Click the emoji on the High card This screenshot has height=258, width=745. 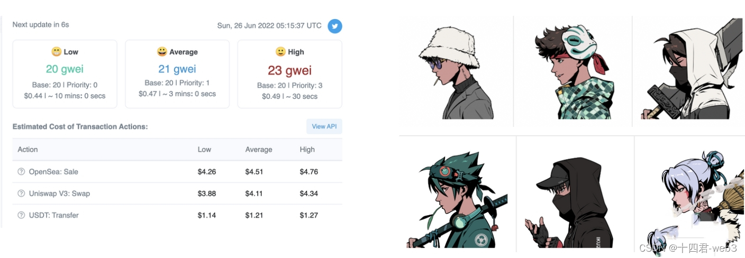point(280,52)
